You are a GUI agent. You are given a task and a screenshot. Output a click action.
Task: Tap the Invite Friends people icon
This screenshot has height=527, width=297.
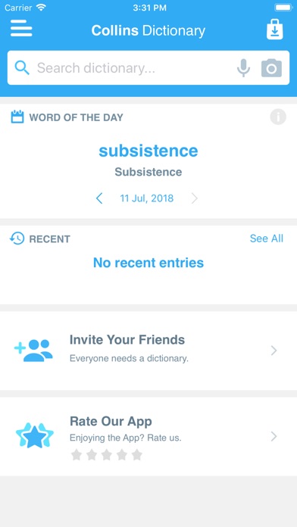tap(33, 350)
